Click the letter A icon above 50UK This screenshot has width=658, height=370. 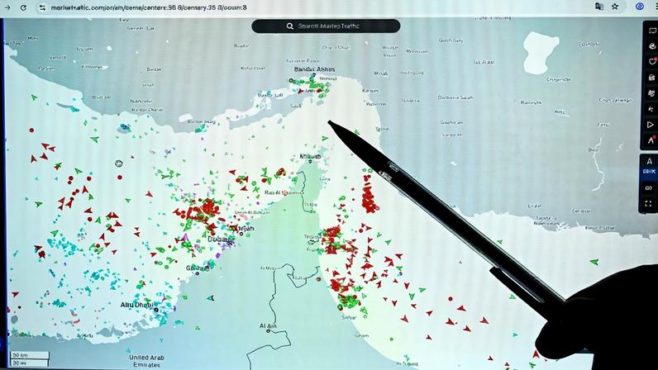point(649,162)
